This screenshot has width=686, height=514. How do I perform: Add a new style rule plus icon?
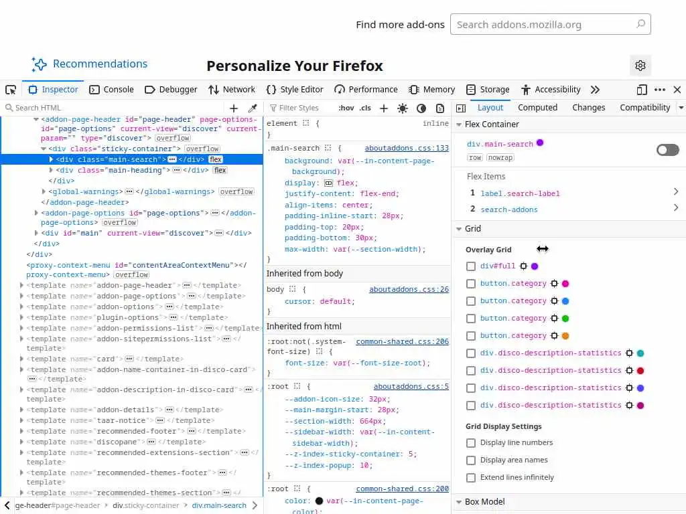pyautogui.click(x=384, y=108)
